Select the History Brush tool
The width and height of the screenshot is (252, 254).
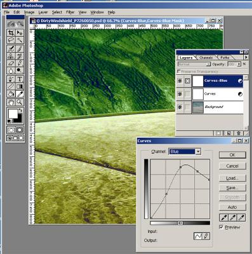click(x=20, y=56)
